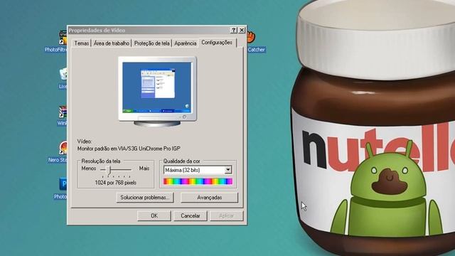Open the Avançadas settings button
Viewport: 455px width, 256px height.
tap(209, 198)
